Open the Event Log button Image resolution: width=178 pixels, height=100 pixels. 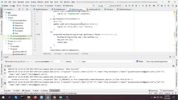(153, 91)
